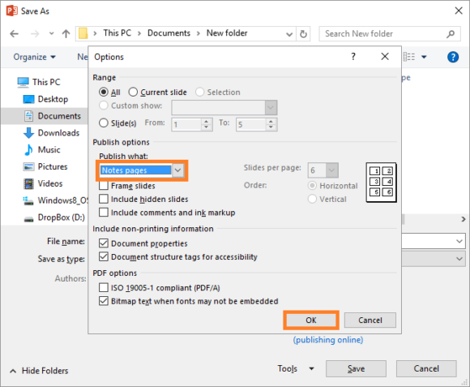Image resolution: width=470 pixels, height=387 pixels.
Task: Click New folder in address breadcrumb
Action: 227,33
